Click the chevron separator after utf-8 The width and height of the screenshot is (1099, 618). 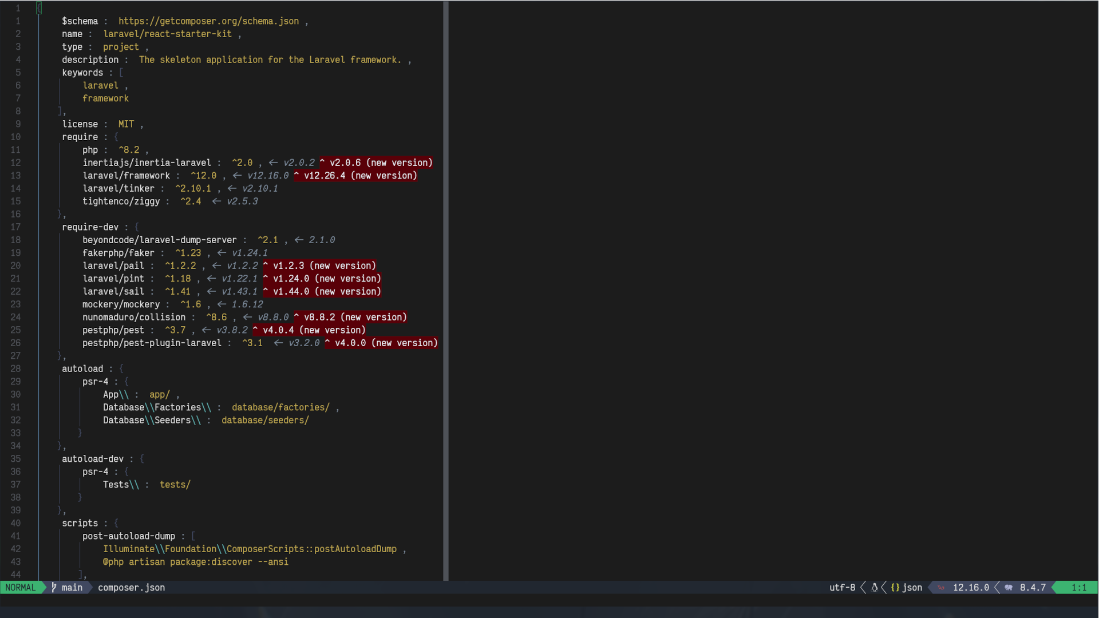coord(863,588)
